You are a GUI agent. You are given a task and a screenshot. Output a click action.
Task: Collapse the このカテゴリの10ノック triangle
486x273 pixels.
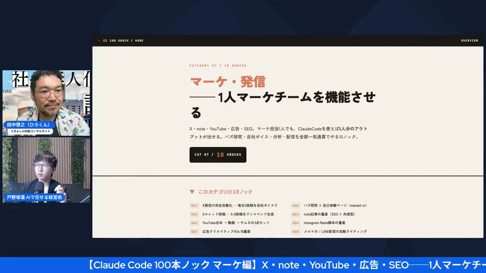coord(192,192)
